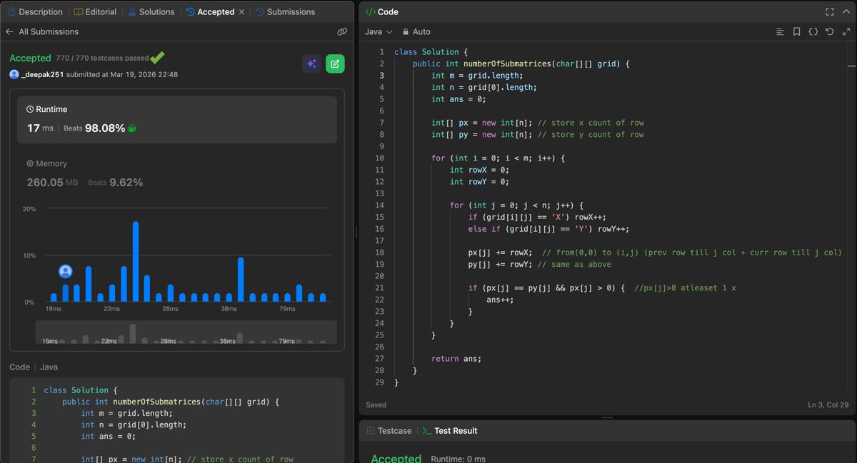This screenshot has width=857, height=463.
Task: Select the Accepted tab
Action: click(210, 11)
